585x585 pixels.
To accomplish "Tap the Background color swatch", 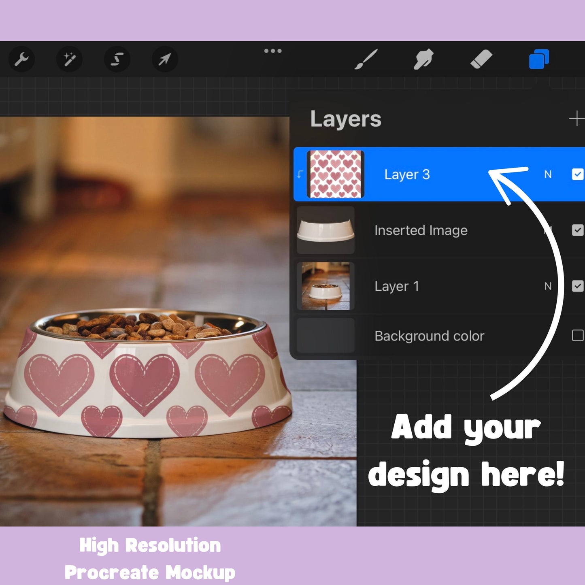I will (325, 336).
